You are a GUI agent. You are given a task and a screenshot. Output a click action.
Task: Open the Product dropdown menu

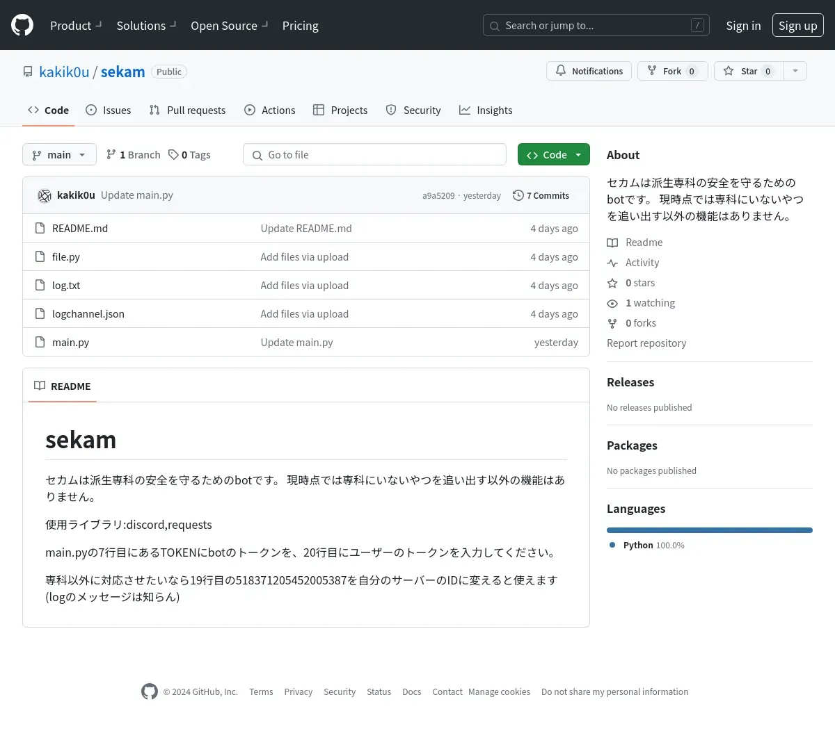point(76,26)
